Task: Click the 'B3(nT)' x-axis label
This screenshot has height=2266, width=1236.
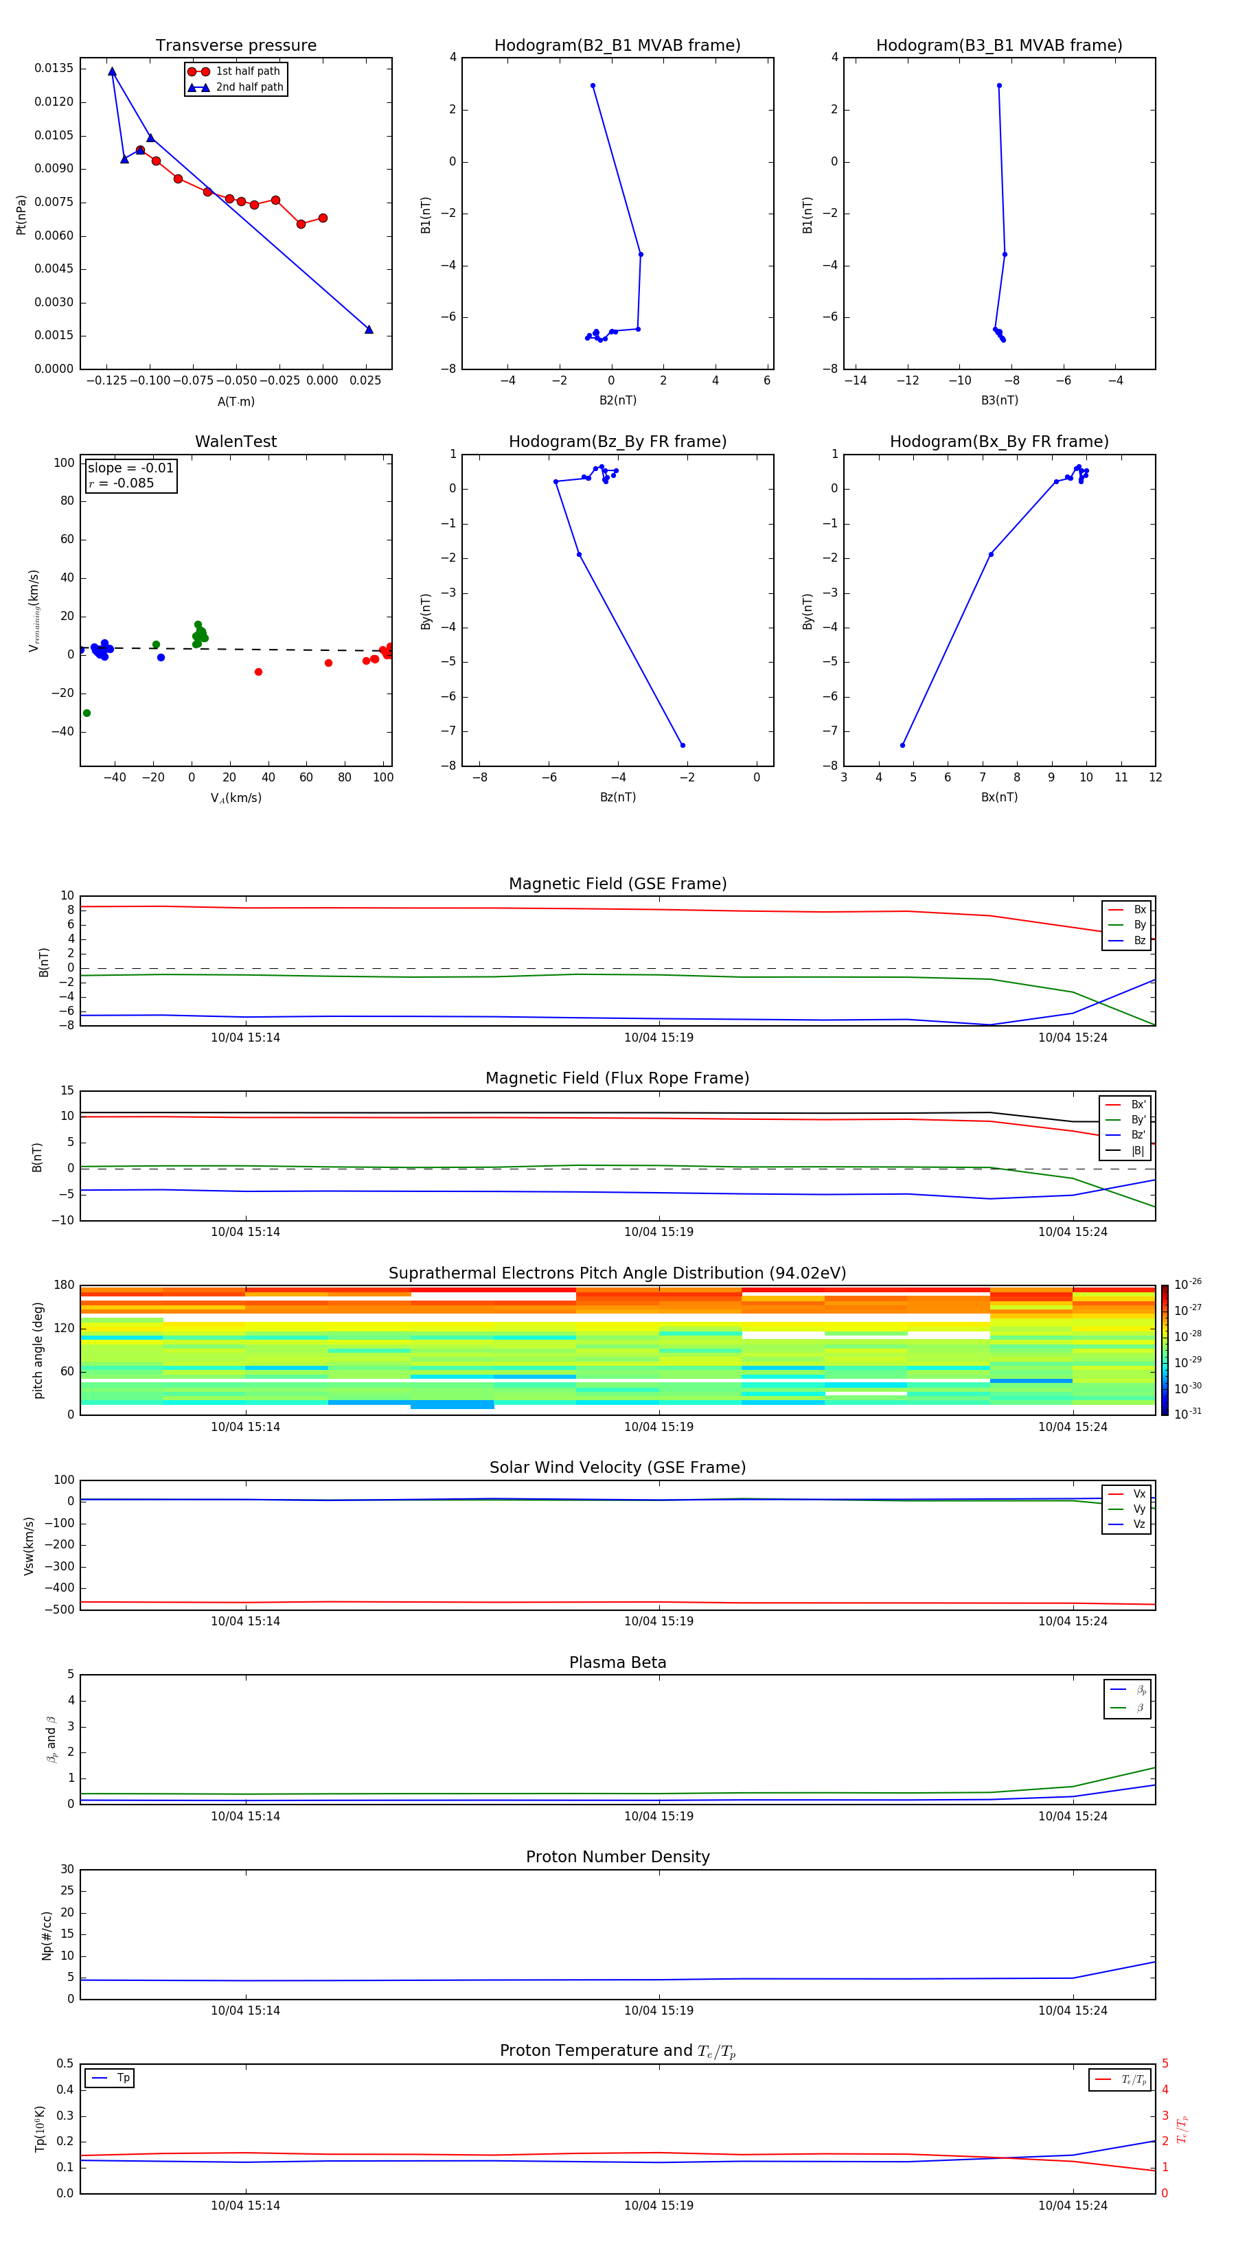Action: 999,400
